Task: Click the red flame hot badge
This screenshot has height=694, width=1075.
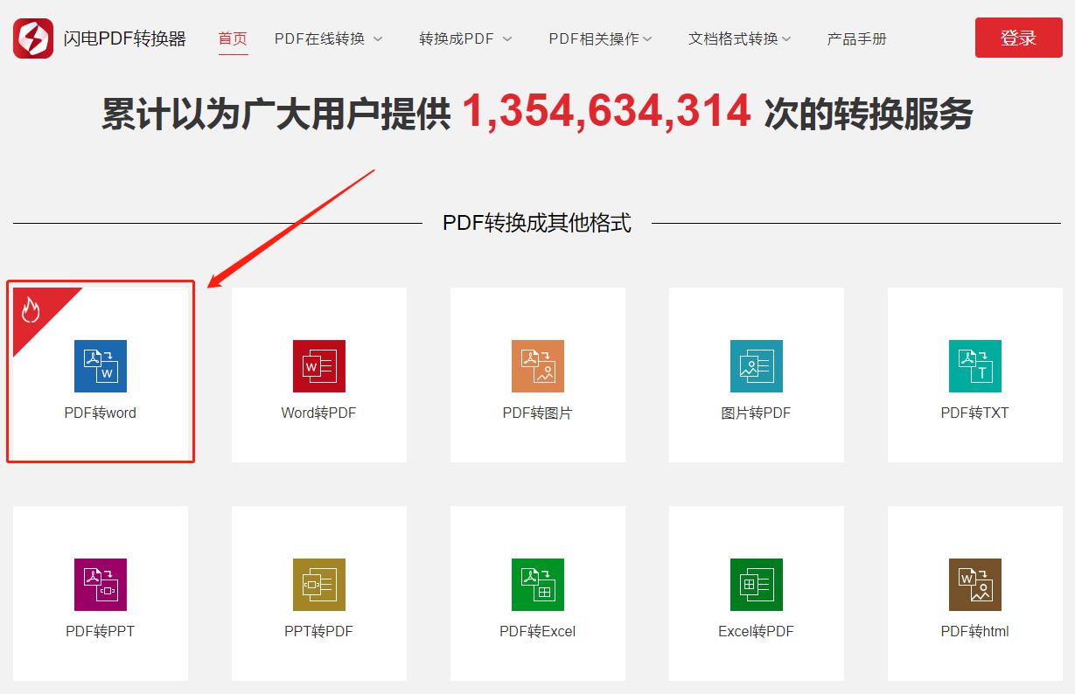Action: (x=31, y=309)
